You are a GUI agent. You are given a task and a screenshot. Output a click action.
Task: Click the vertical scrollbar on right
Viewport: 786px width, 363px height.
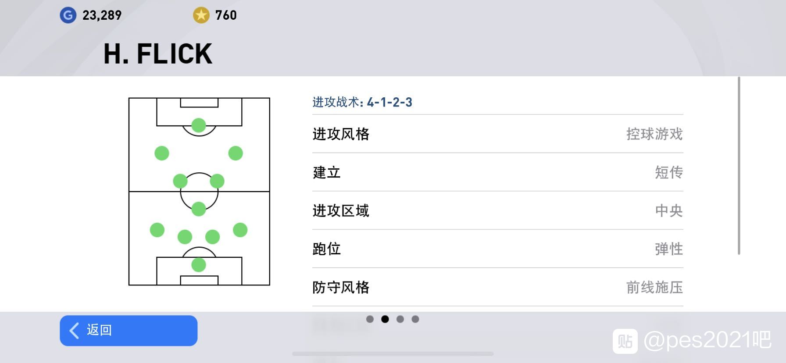739,165
